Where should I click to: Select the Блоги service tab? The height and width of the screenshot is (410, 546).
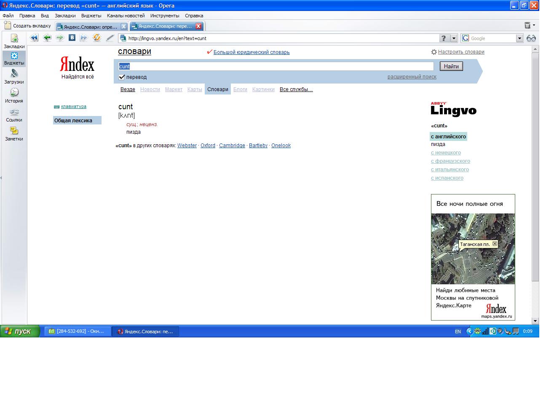click(x=240, y=89)
